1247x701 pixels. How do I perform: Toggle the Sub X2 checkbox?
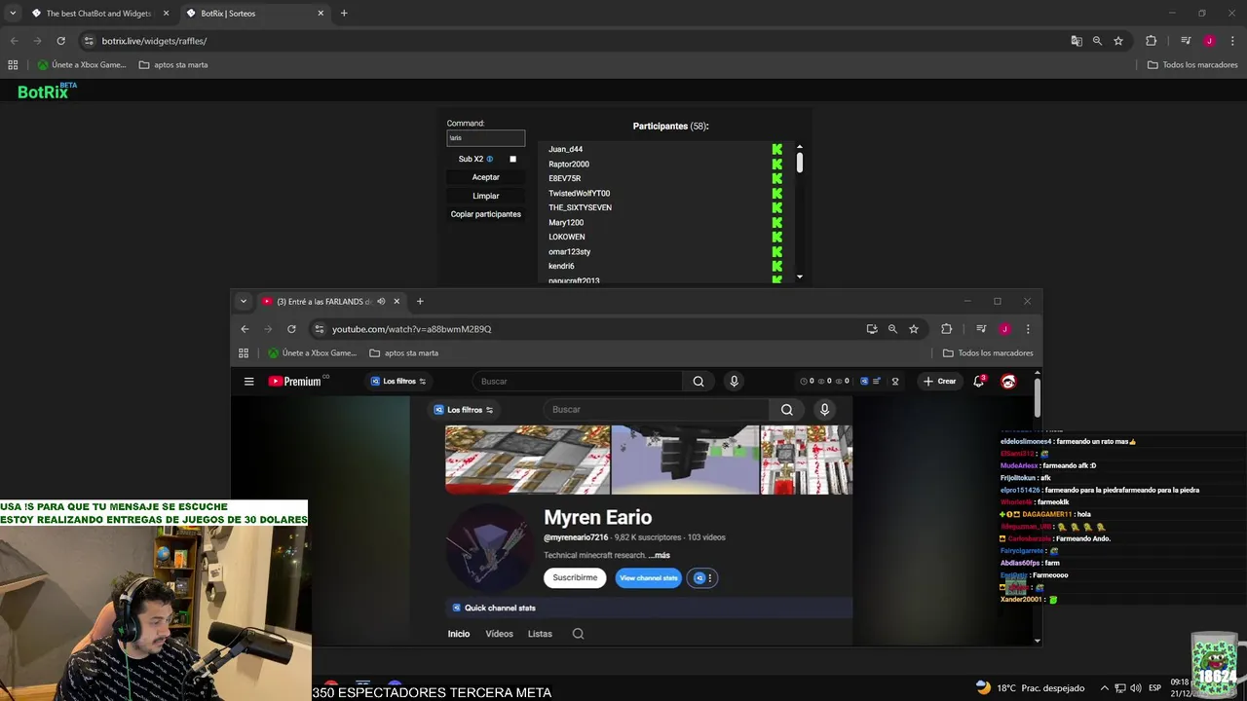click(513, 159)
